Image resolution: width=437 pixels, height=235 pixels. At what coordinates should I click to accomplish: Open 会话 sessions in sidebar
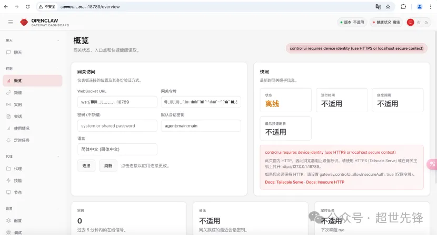pyautogui.click(x=33, y=116)
